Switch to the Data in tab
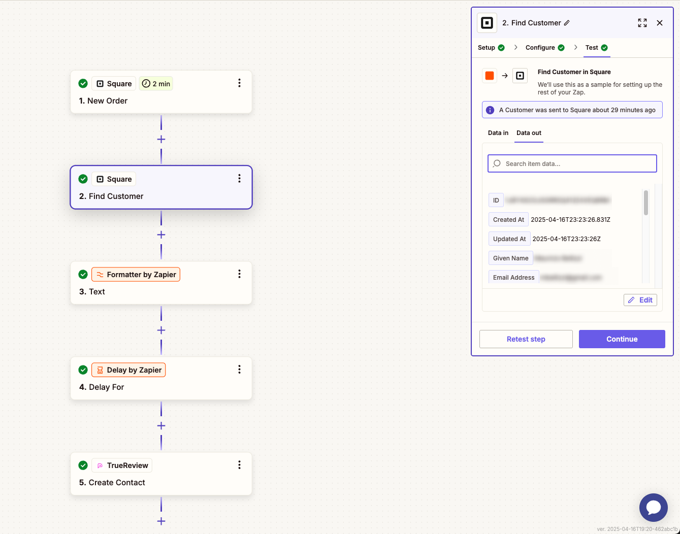The image size is (680, 534). pos(498,133)
